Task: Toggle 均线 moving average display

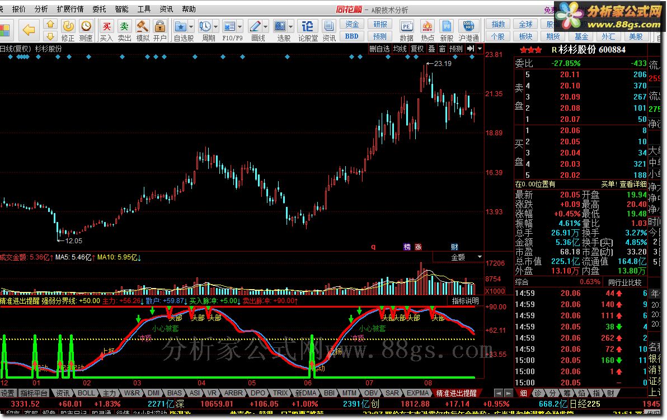Action: click(x=400, y=49)
